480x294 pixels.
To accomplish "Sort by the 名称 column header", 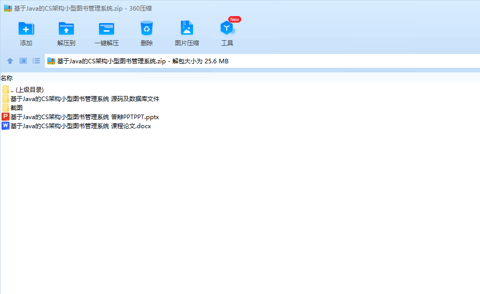I will (x=7, y=78).
